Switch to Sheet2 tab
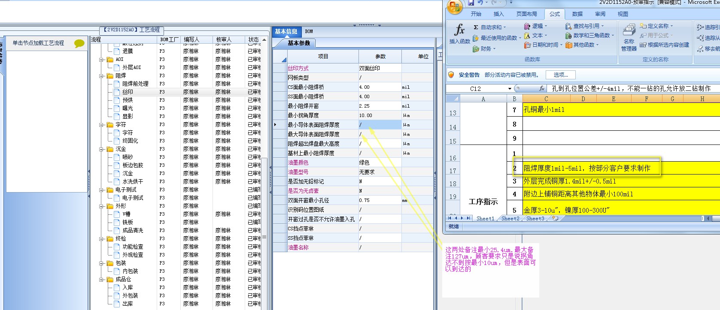 (x=510, y=219)
